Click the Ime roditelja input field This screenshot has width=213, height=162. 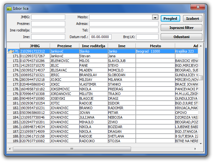(48, 31)
